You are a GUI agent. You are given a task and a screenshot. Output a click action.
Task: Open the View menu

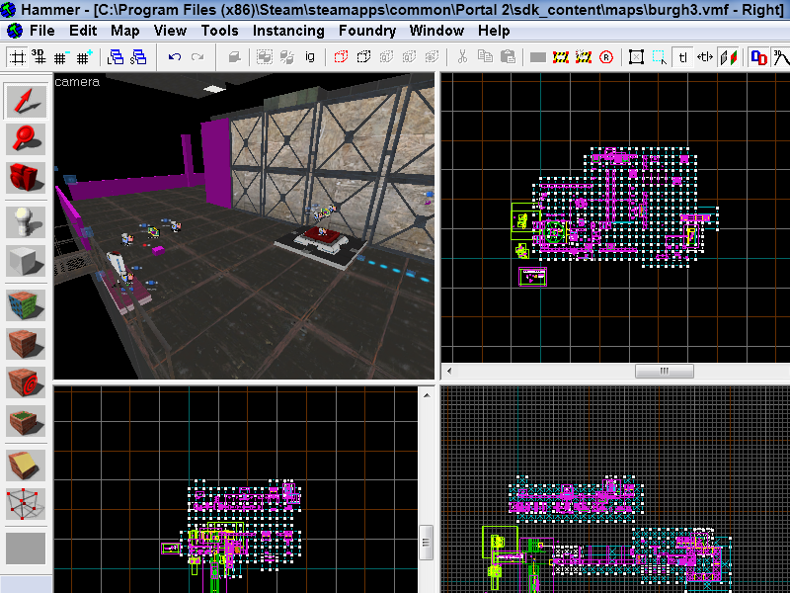pos(170,31)
